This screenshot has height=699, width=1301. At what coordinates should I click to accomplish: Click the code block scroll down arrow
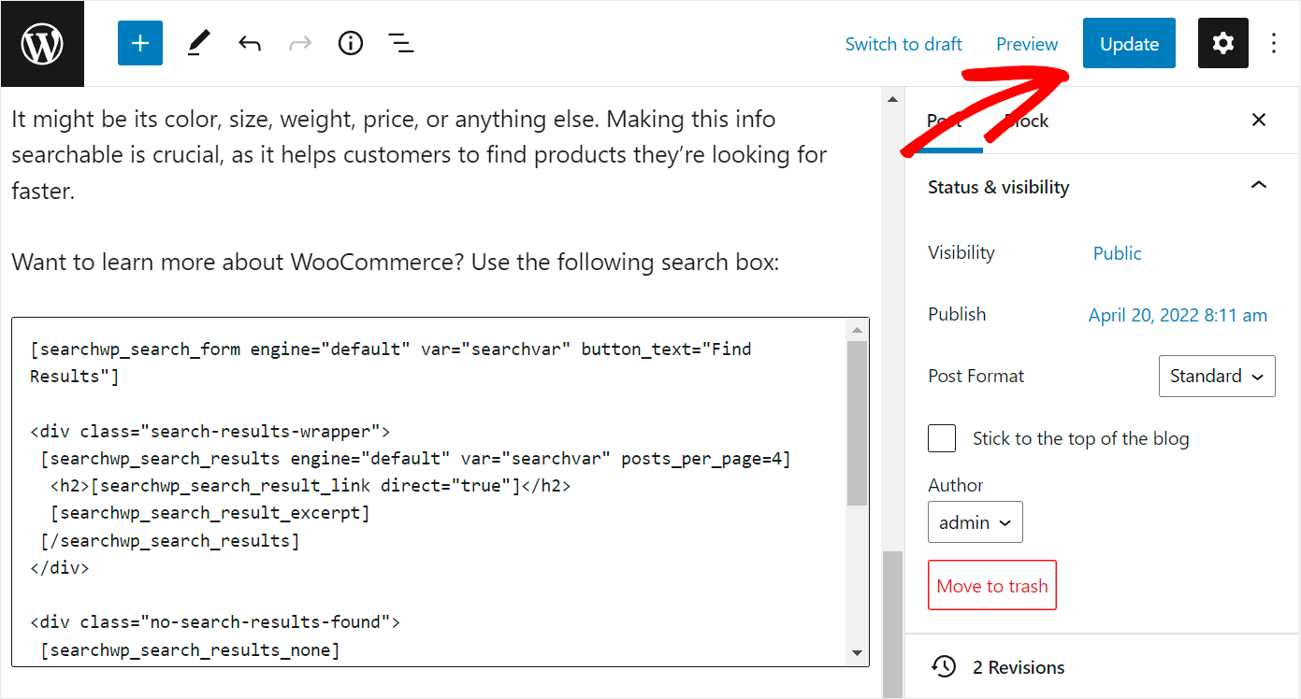click(x=857, y=653)
